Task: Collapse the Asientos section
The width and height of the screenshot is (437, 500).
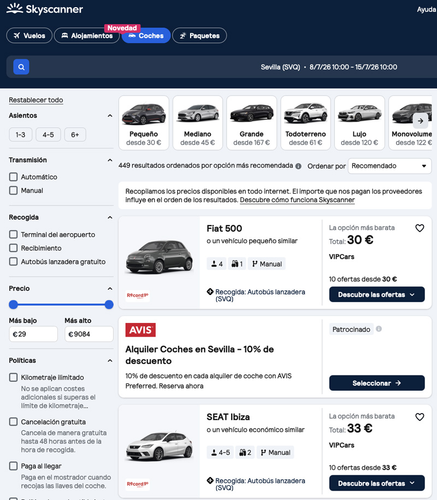Action: [110, 116]
